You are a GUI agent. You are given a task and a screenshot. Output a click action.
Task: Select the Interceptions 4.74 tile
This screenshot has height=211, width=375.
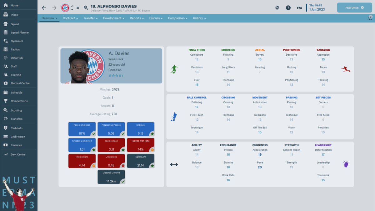coord(83,161)
